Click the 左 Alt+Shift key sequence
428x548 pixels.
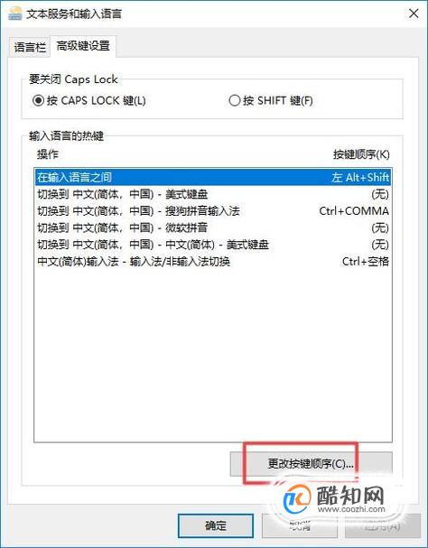click(360, 177)
